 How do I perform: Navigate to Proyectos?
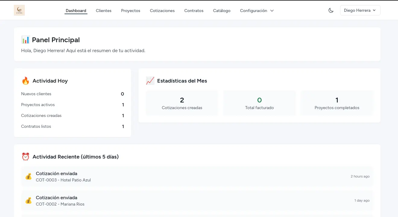tap(131, 11)
